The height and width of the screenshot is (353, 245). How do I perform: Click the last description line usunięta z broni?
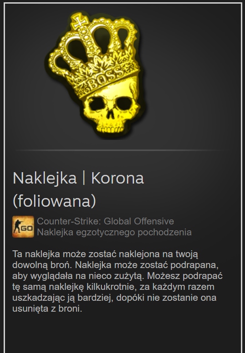click(x=47, y=308)
